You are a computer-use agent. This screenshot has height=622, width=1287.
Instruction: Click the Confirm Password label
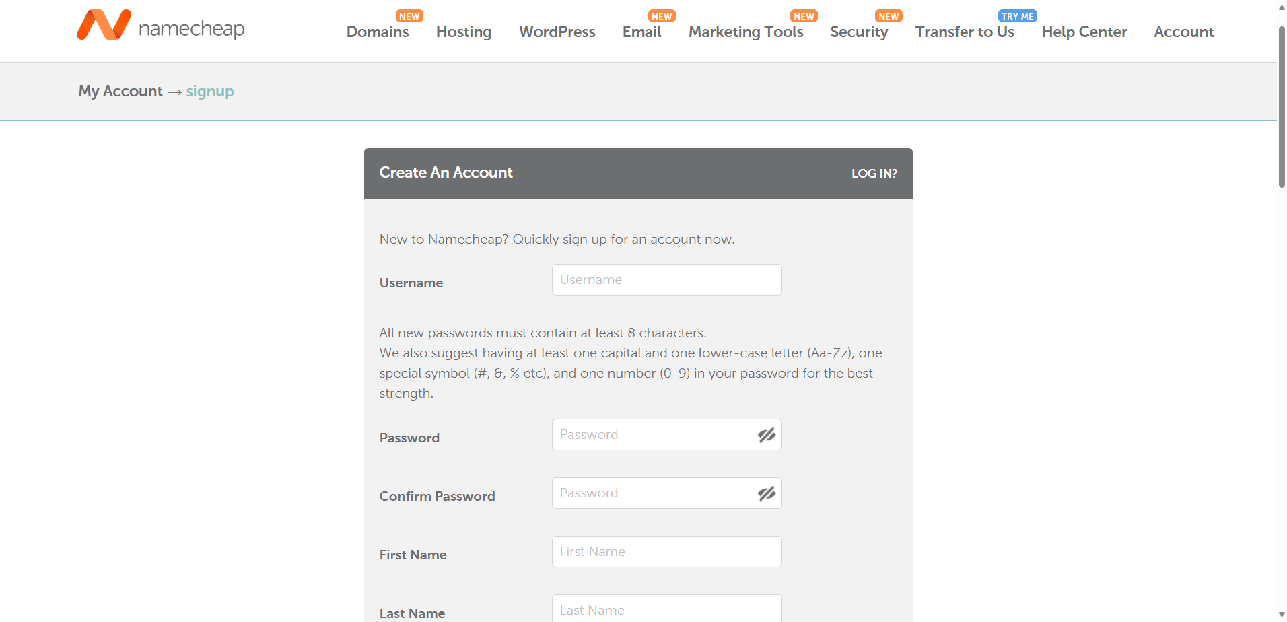pyautogui.click(x=437, y=497)
